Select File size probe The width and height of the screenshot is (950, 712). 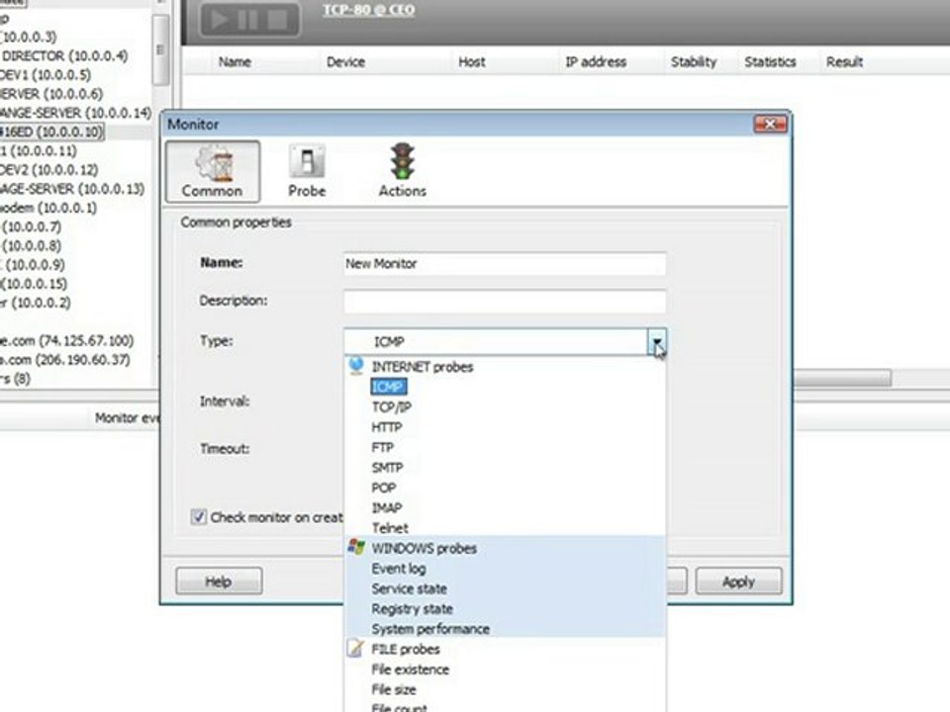[394, 689]
